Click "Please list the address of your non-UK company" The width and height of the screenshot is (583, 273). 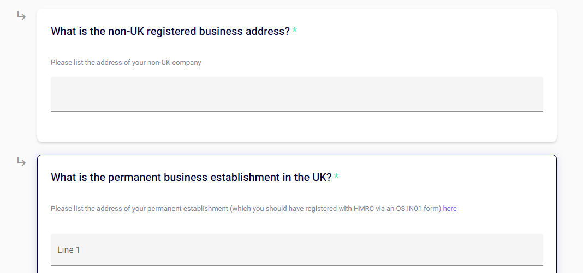point(126,63)
